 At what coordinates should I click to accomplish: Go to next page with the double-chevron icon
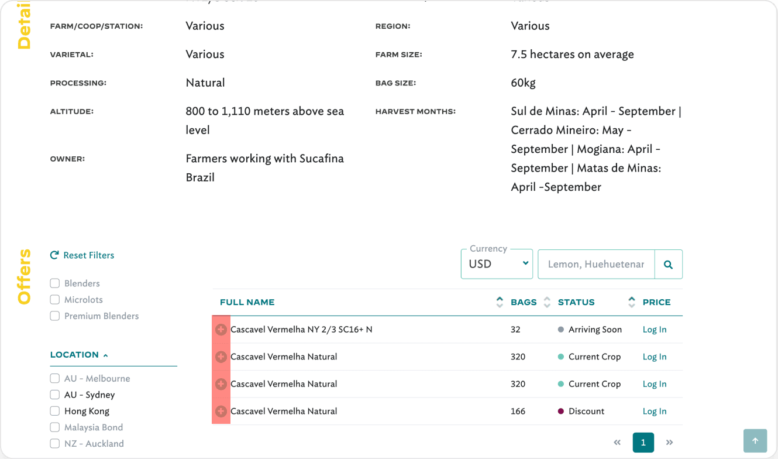(x=670, y=443)
